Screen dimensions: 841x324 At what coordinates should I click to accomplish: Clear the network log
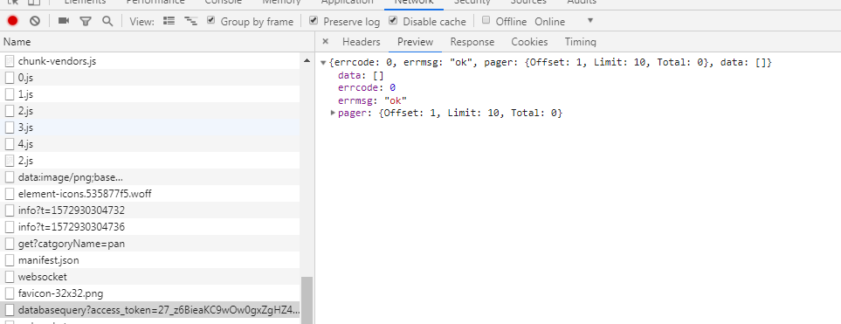click(x=35, y=21)
